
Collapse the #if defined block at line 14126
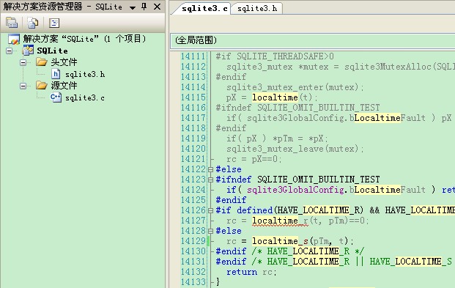pyautogui.click(x=211, y=210)
